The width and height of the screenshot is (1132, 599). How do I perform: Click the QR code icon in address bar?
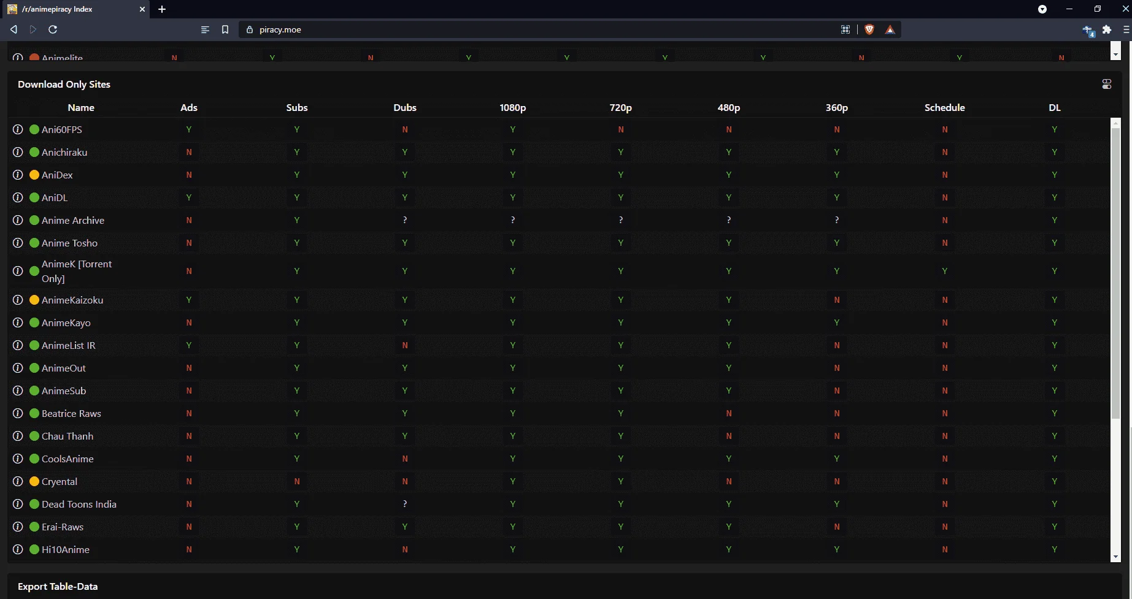[845, 29]
